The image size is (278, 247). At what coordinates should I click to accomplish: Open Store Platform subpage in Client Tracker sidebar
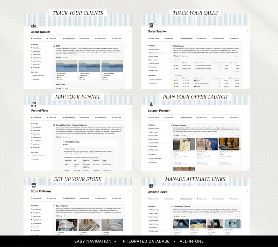point(36,58)
